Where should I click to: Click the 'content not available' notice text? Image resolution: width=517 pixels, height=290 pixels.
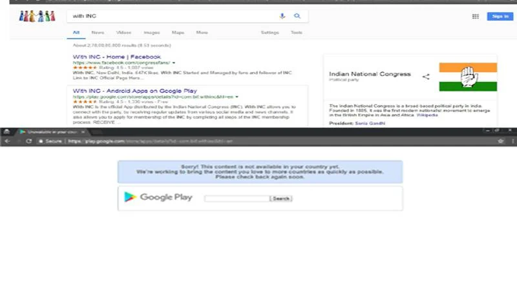coord(260,171)
